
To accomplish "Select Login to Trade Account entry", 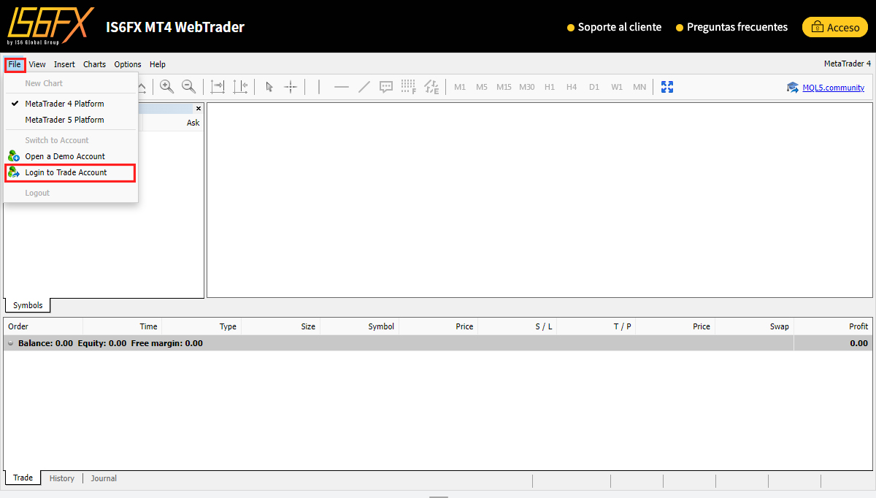I will pyautogui.click(x=71, y=172).
